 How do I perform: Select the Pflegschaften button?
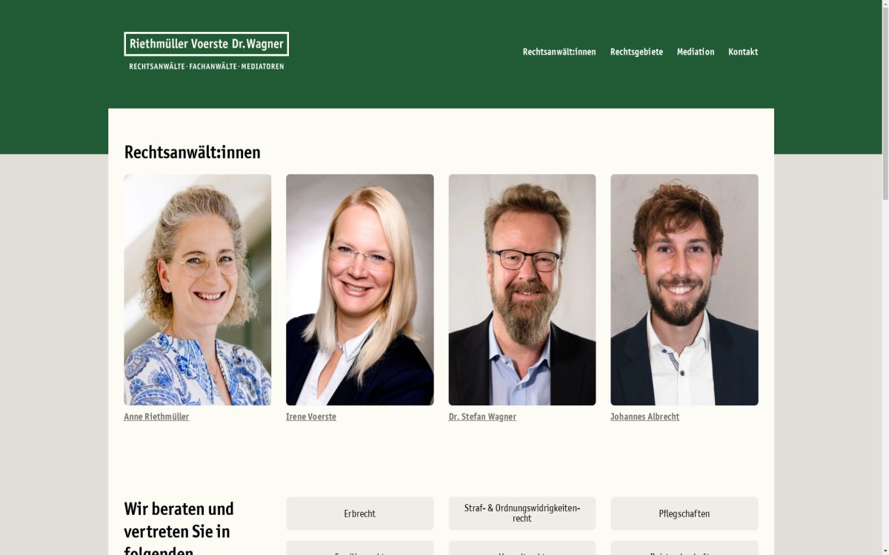684,514
